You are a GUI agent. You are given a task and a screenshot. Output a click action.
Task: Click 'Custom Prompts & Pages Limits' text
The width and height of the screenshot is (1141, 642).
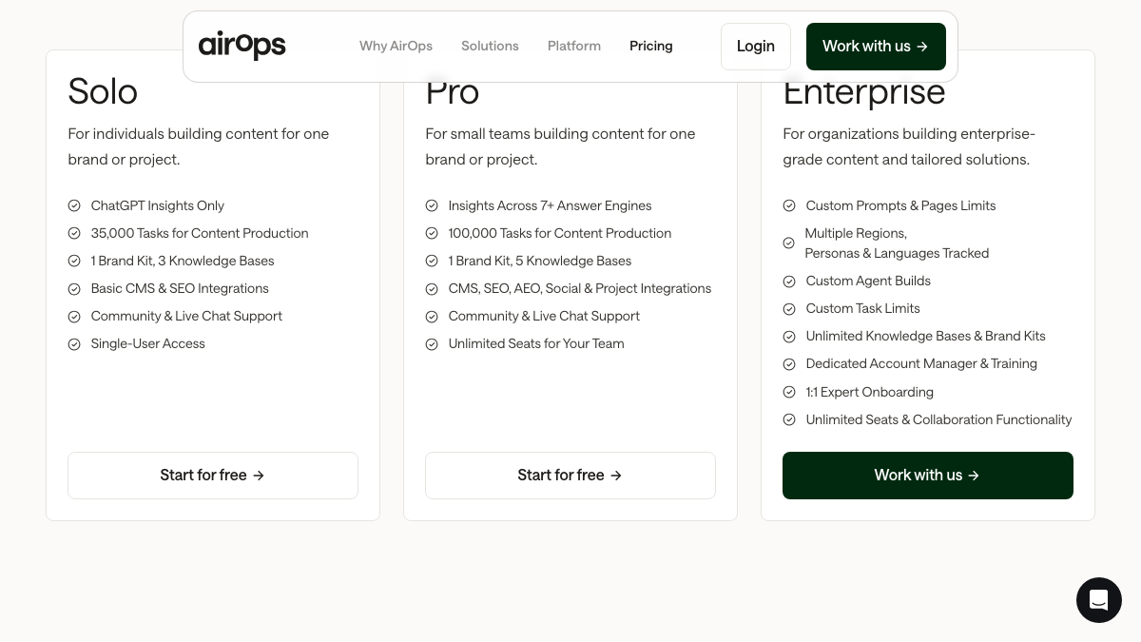[901, 205]
